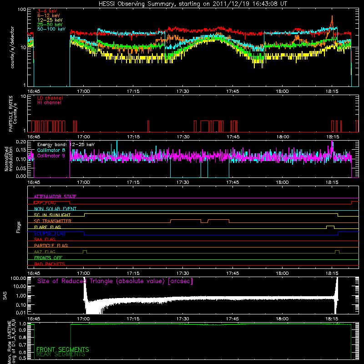
Task: Select the Collimator 9 legend label
Action: [51, 156]
